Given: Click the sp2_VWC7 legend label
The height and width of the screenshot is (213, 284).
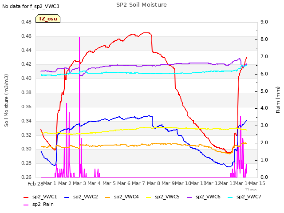Looking at the screenshot, I should tap(248, 197).
